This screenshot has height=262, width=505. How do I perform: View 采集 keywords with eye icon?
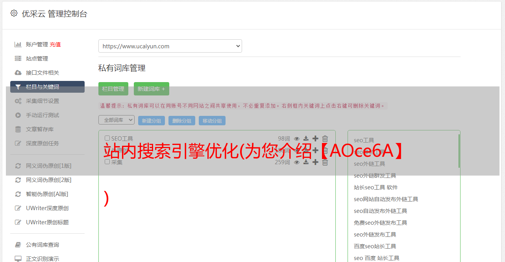pyautogui.click(x=297, y=162)
